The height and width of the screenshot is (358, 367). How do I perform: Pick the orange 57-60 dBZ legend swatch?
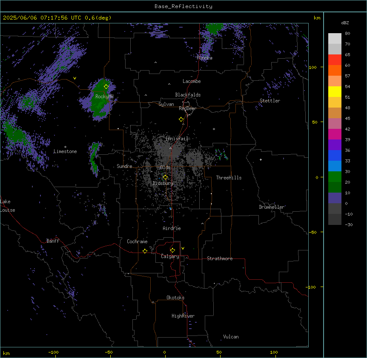pyautogui.click(x=335, y=70)
